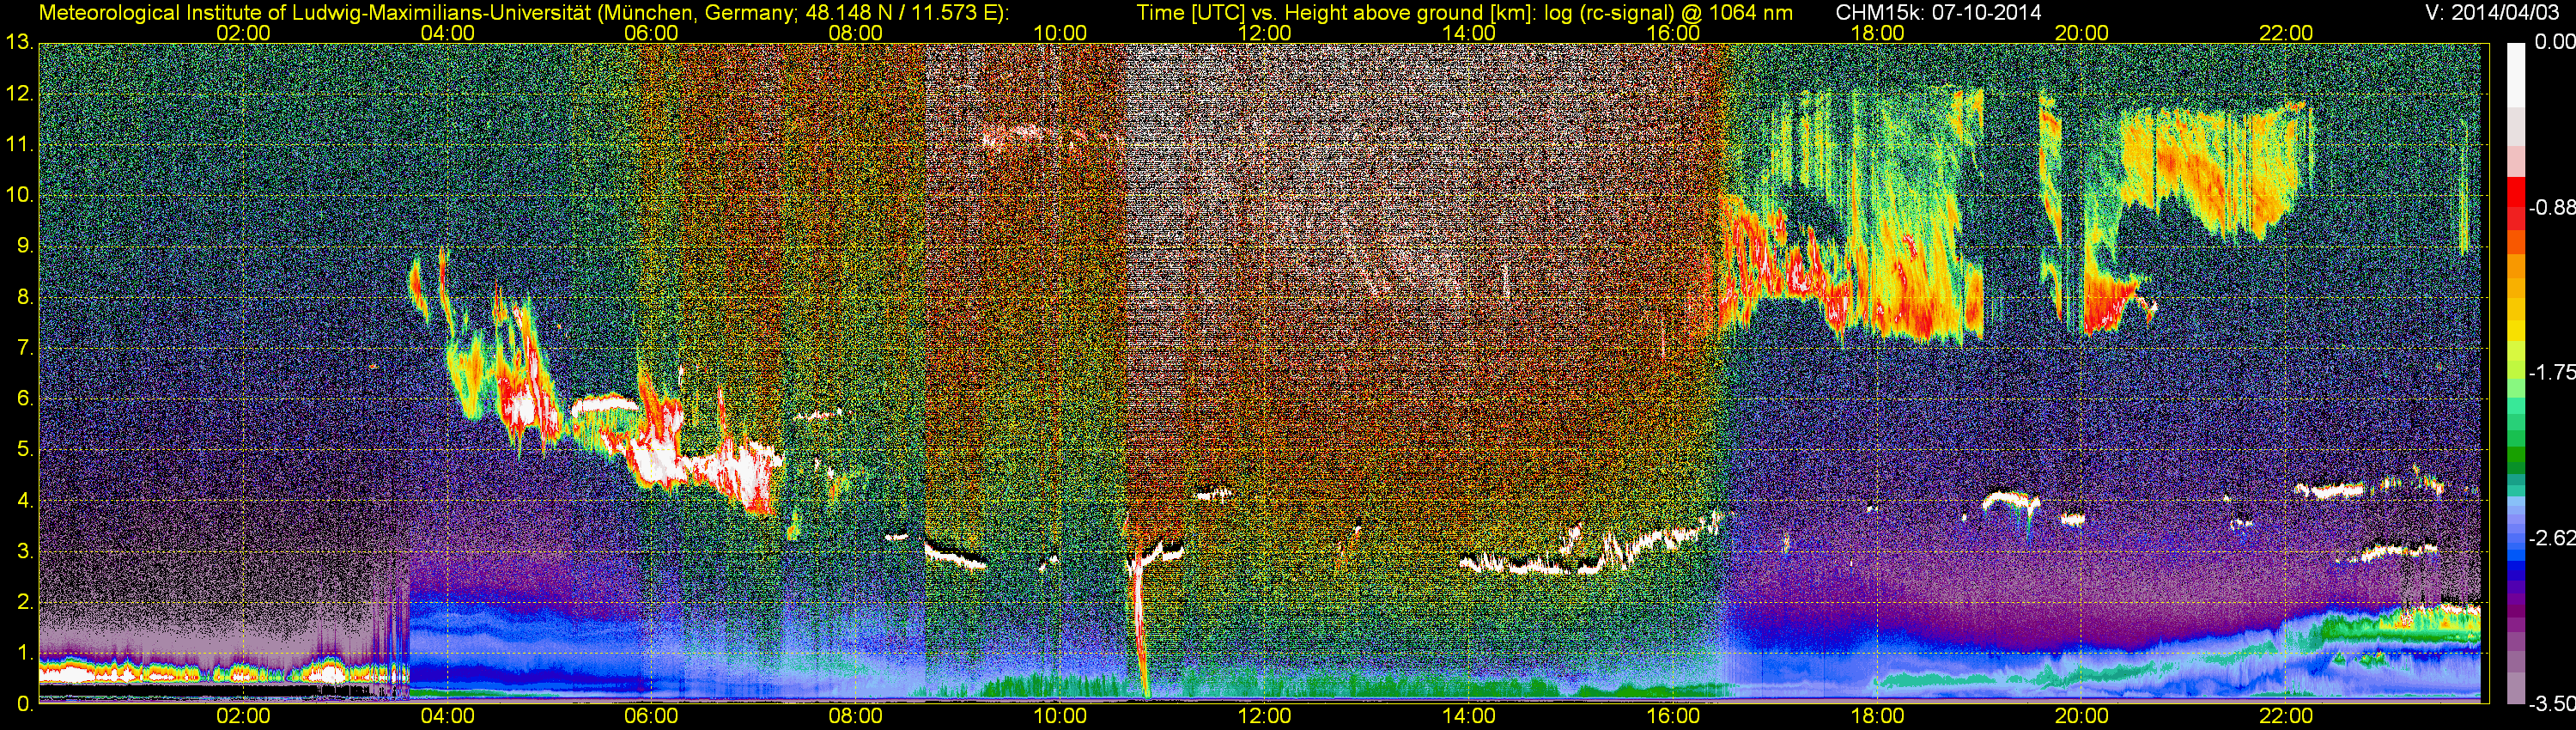Click the 13. km height axis label
Screen dimensions: 2576x730
(x=20, y=43)
